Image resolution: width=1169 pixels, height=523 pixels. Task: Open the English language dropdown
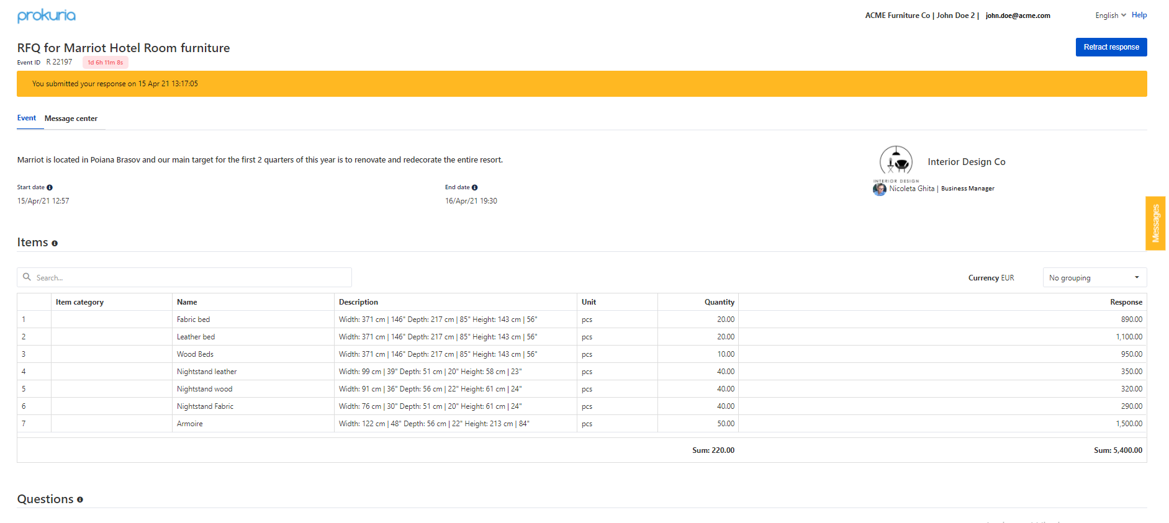pos(1111,16)
